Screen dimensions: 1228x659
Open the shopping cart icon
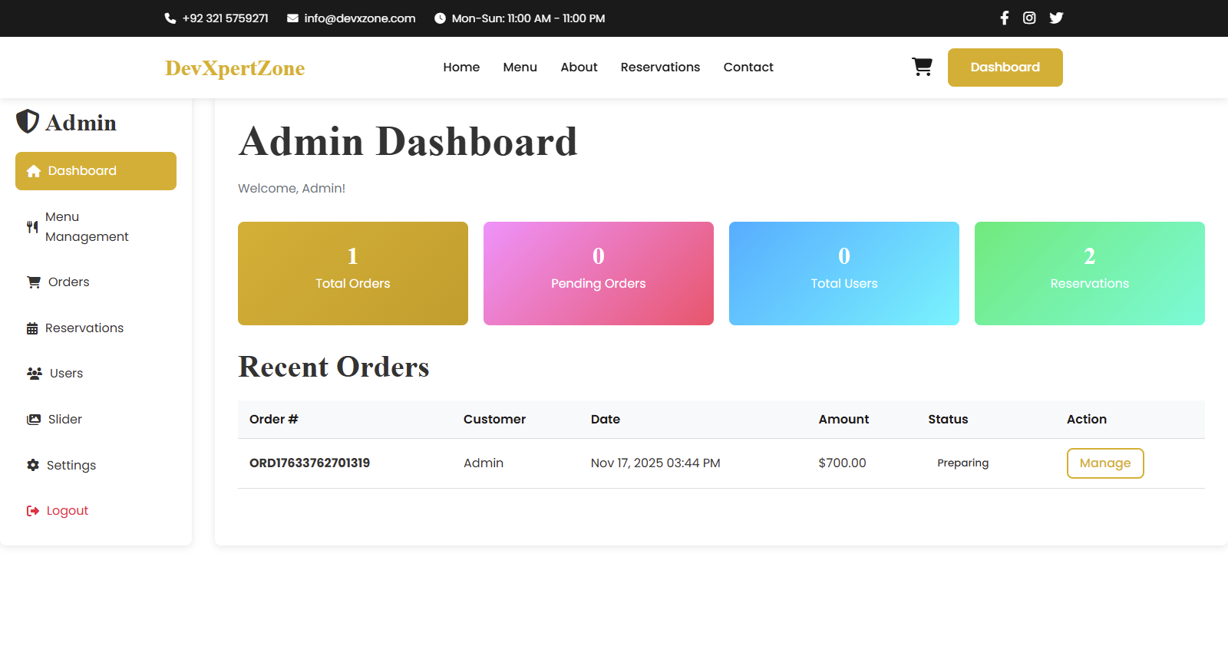tap(922, 67)
